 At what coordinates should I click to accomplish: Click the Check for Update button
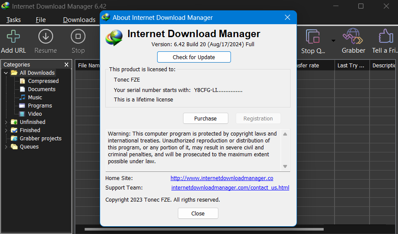pyautogui.click(x=194, y=57)
